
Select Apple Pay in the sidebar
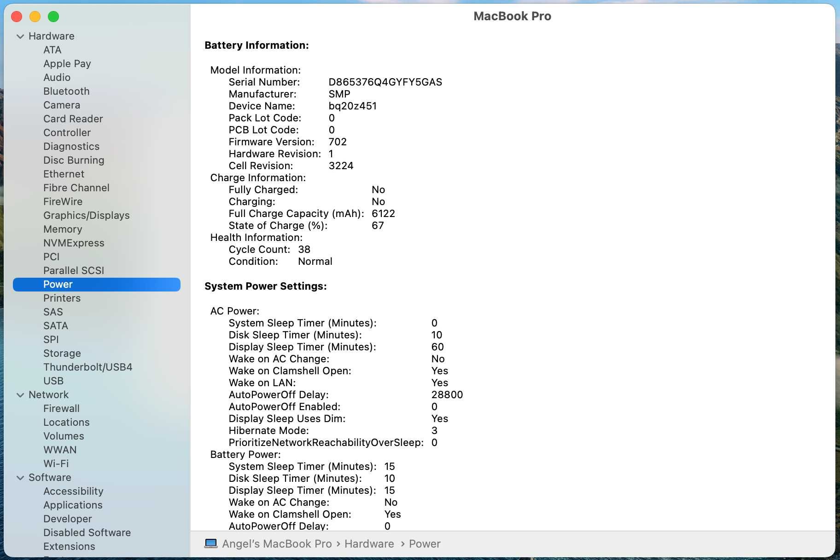[x=67, y=63]
